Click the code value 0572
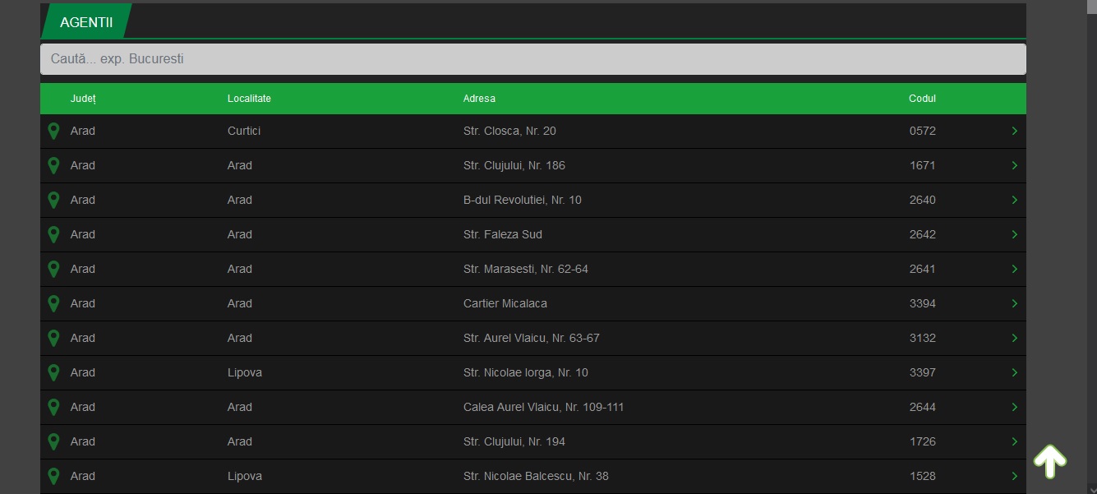Image resolution: width=1097 pixels, height=494 pixels. pyautogui.click(x=923, y=131)
